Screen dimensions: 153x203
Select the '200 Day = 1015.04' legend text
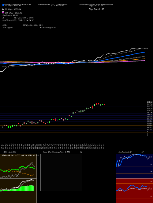coord(13,13)
